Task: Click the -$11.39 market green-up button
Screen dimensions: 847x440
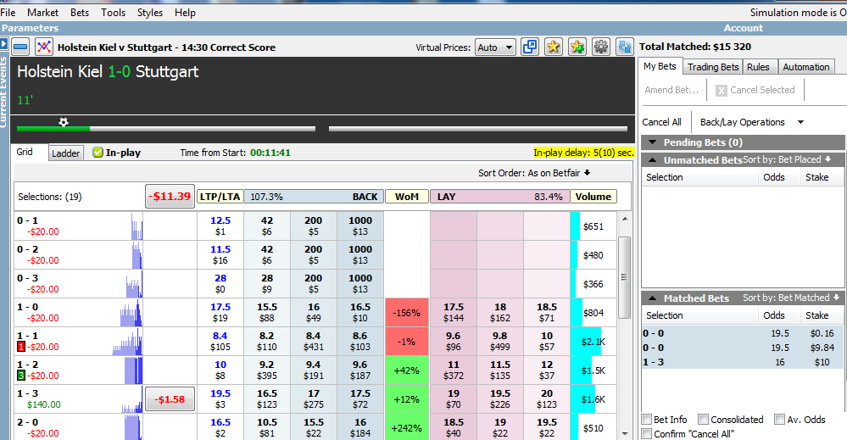Action: (x=170, y=197)
